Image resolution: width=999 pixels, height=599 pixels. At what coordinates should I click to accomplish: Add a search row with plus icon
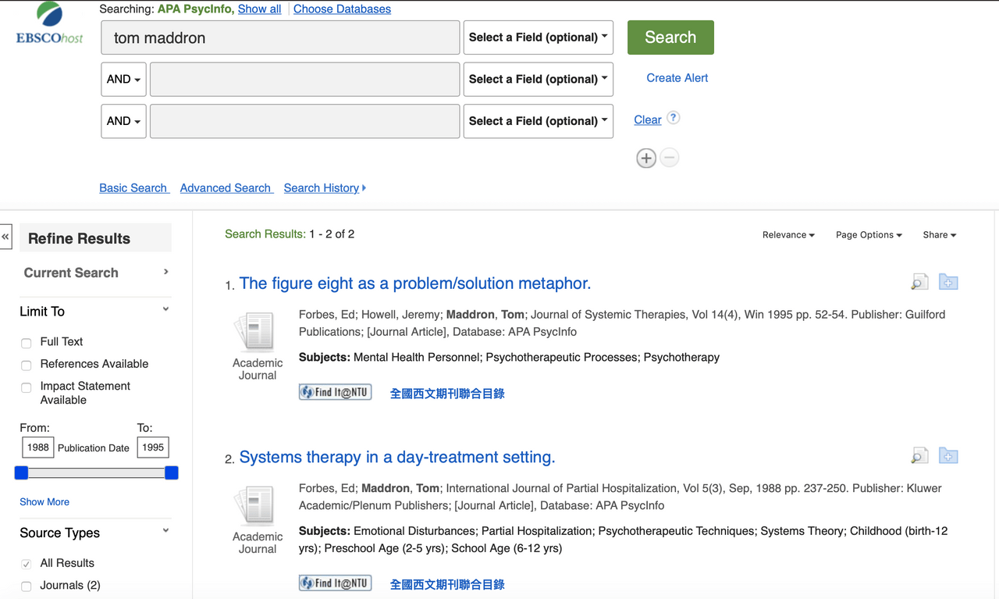point(646,158)
